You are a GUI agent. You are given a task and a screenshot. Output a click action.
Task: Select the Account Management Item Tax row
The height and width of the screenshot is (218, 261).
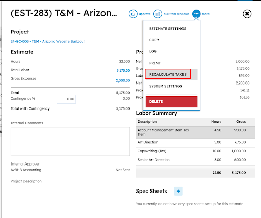[x=195, y=132]
